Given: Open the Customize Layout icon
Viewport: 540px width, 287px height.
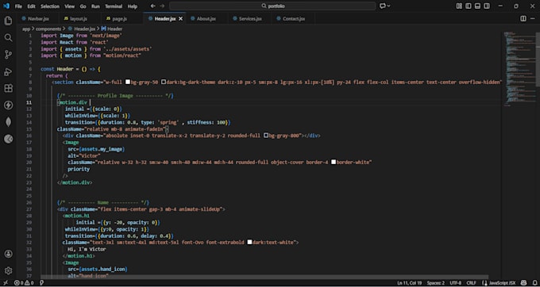Looking at the screenshot, I should 459,6.
